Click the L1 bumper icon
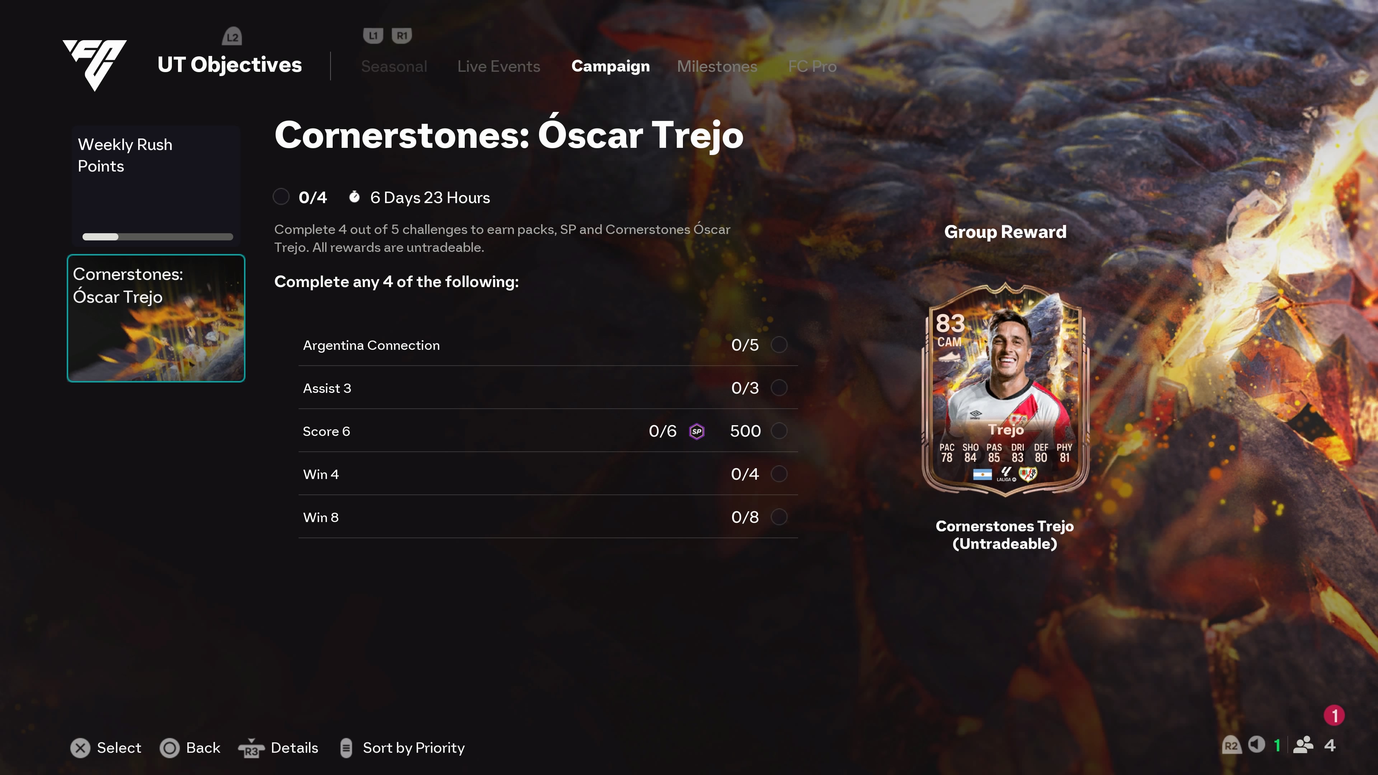The image size is (1378, 775). point(373,36)
